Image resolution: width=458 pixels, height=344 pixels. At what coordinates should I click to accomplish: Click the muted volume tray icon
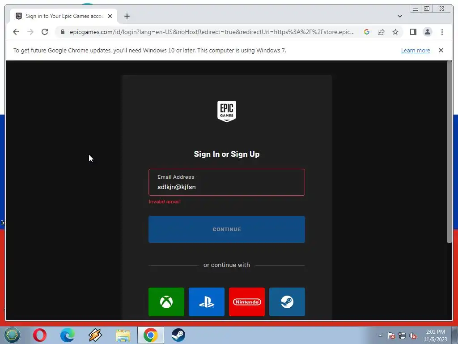[413, 335]
